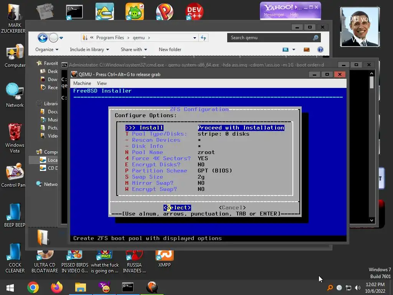Select Swap Size option
Image resolution: width=393 pixels, height=295 pixels.
click(165, 177)
